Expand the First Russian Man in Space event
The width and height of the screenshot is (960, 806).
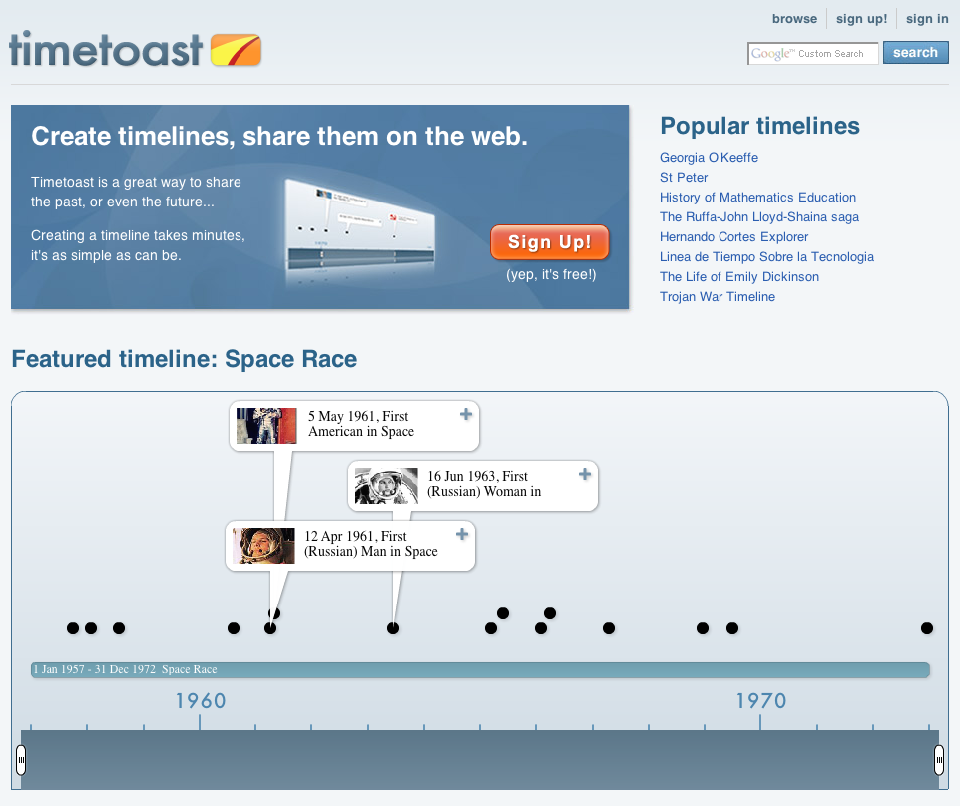tap(462, 535)
